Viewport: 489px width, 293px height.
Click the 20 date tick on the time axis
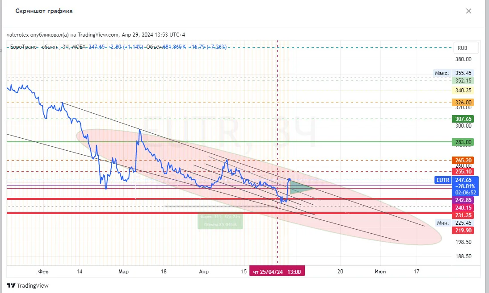coord(340,272)
